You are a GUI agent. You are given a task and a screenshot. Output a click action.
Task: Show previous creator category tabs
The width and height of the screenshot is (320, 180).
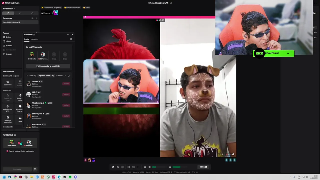[27, 75]
